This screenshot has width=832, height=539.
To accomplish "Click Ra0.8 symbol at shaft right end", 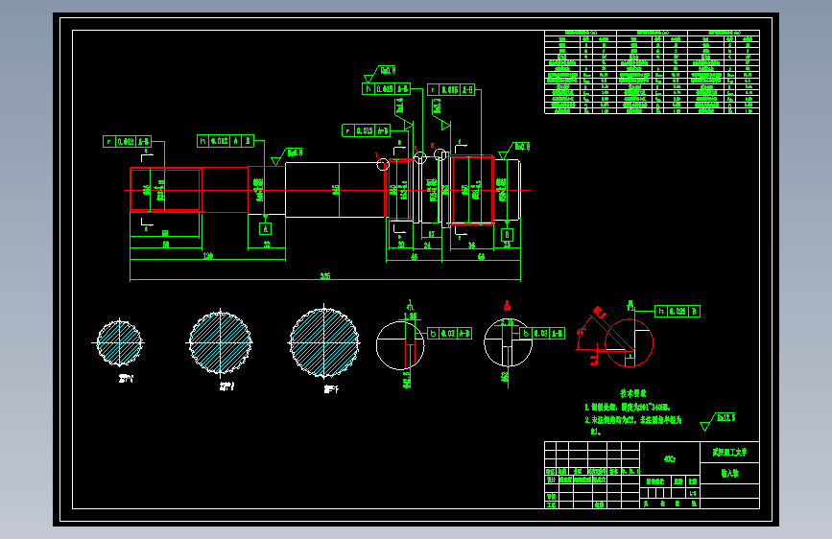I will (514, 151).
